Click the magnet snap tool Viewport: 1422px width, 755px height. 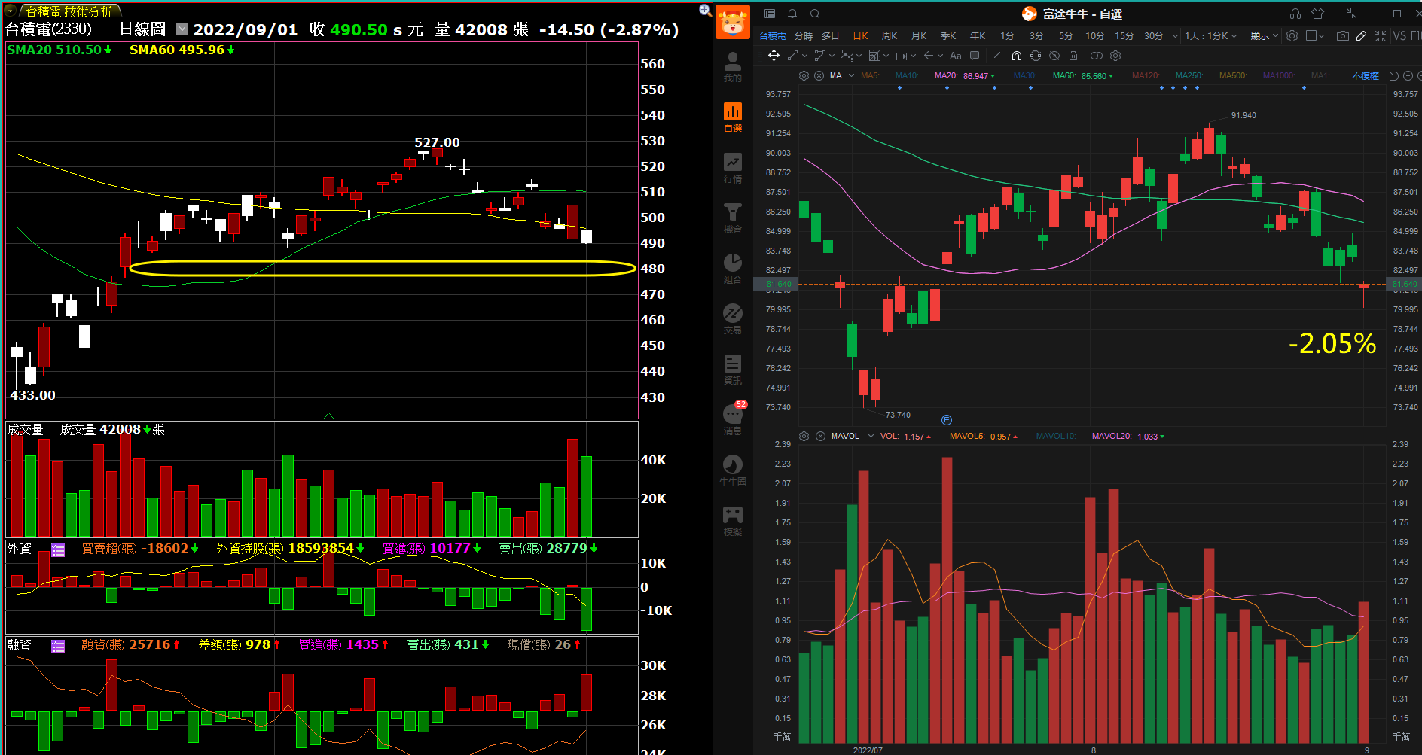(x=1017, y=56)
